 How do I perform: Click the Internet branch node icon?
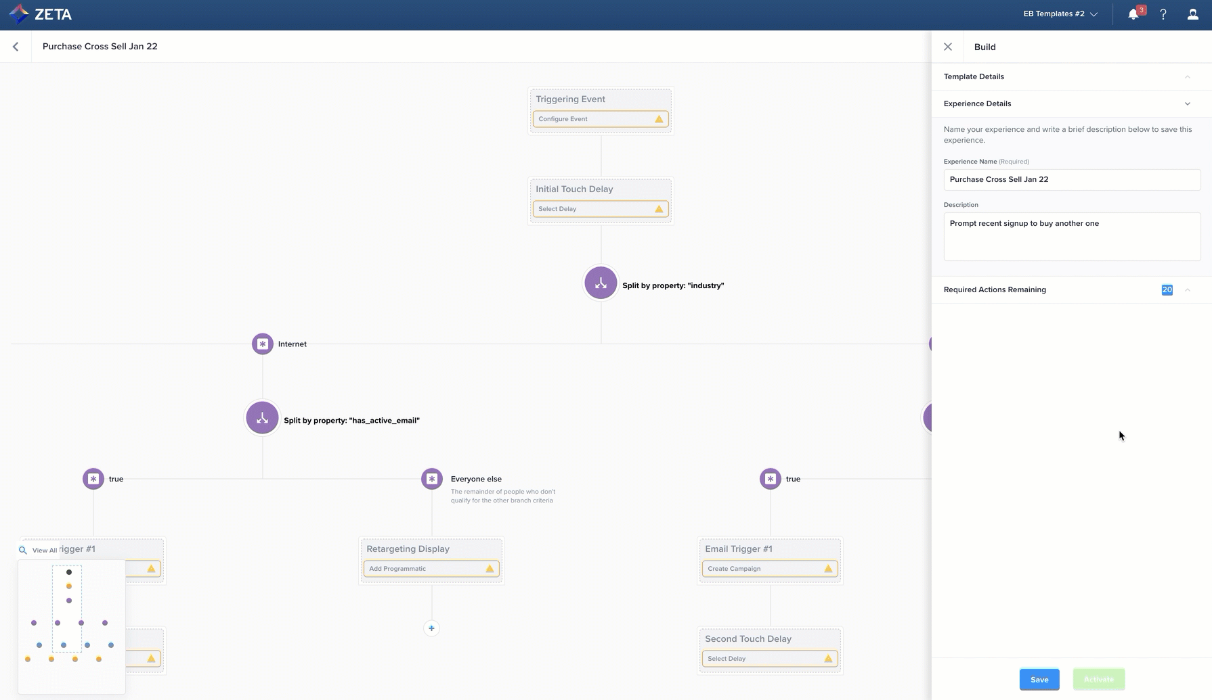(263, 344)
